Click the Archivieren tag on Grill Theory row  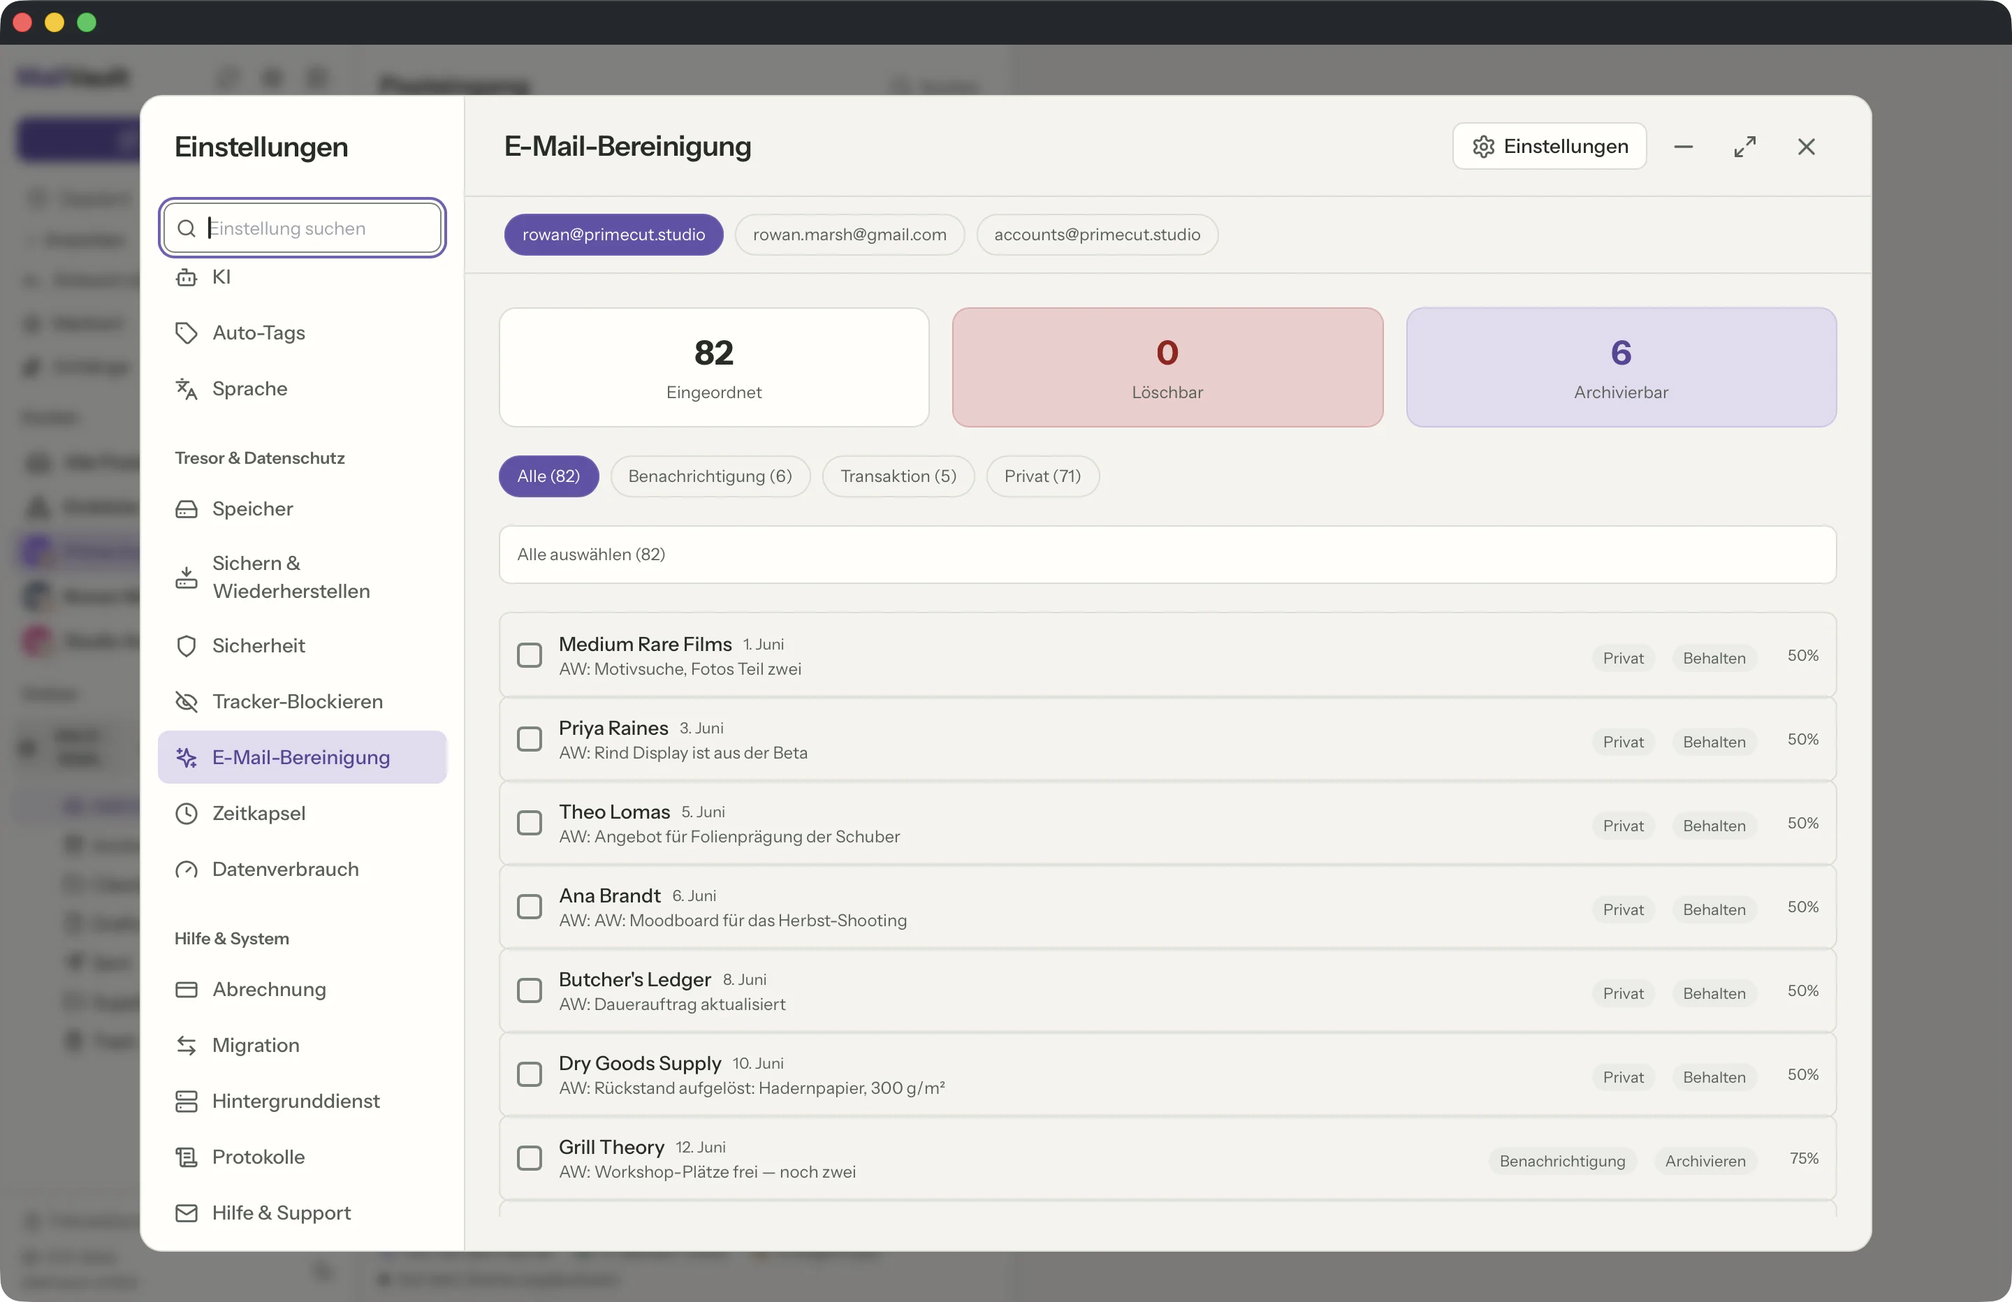click(x=1705, y=1161)
